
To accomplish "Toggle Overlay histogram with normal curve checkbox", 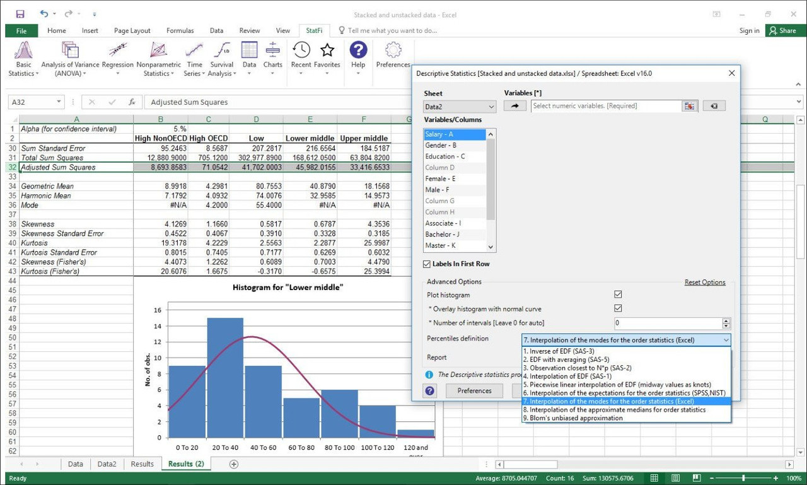I will pyautogui.click(x=618, y=308).
